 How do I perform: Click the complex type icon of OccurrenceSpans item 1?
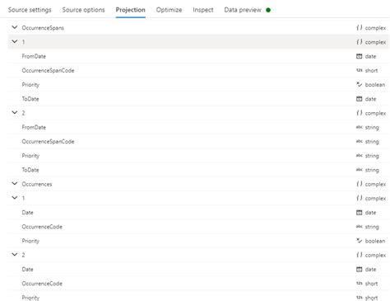360,42
